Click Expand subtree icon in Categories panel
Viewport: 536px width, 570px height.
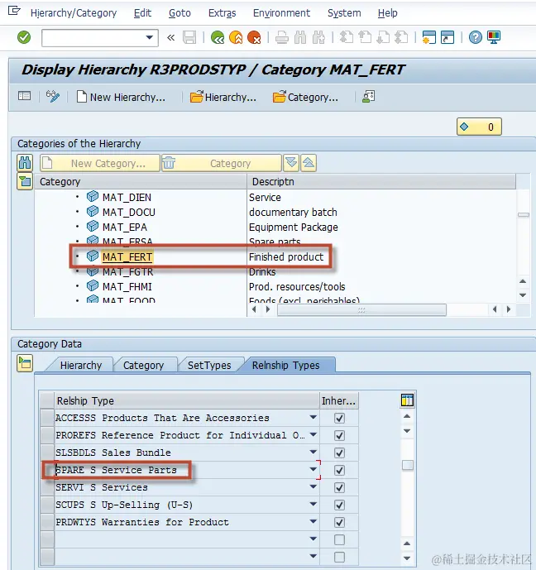[x=291, y=162]
